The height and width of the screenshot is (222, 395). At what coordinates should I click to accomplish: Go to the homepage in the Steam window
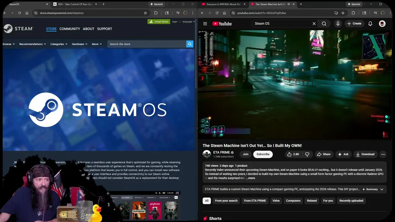[27, 13]
